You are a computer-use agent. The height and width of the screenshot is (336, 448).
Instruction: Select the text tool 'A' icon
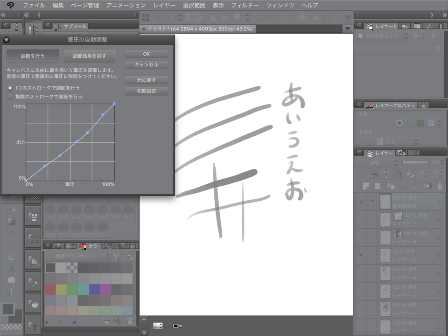tap(12, 268)
